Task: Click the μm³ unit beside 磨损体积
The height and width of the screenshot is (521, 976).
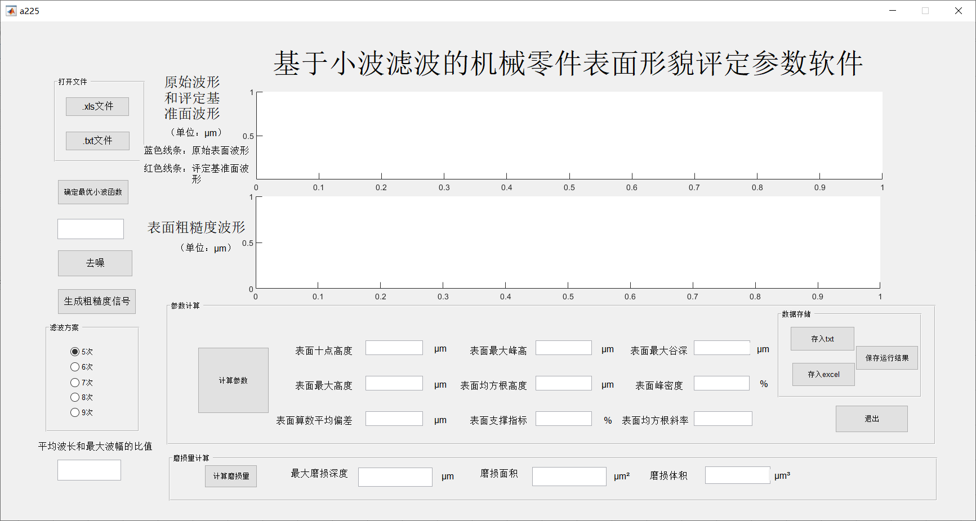Action: tap(782, 475)
